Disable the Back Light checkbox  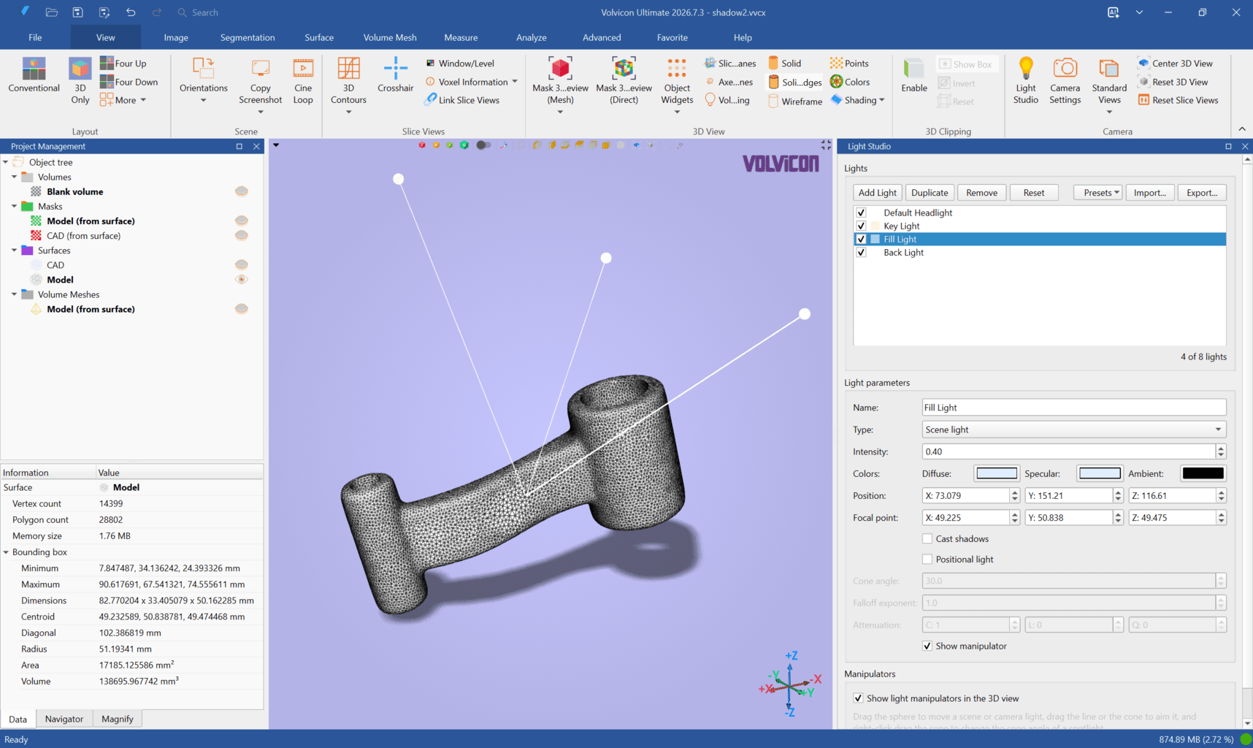tap(861, 252)
